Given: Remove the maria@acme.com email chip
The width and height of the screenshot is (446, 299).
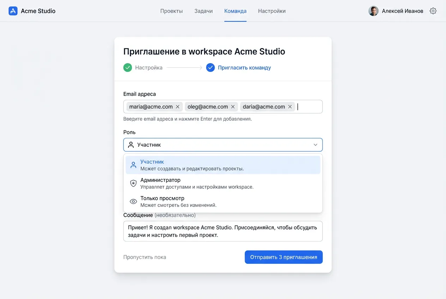Looking at the screenshot, I should (x=177, y=107).
